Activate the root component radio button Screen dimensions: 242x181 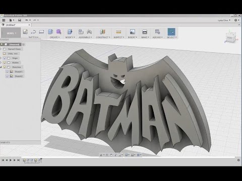(23, 44)
